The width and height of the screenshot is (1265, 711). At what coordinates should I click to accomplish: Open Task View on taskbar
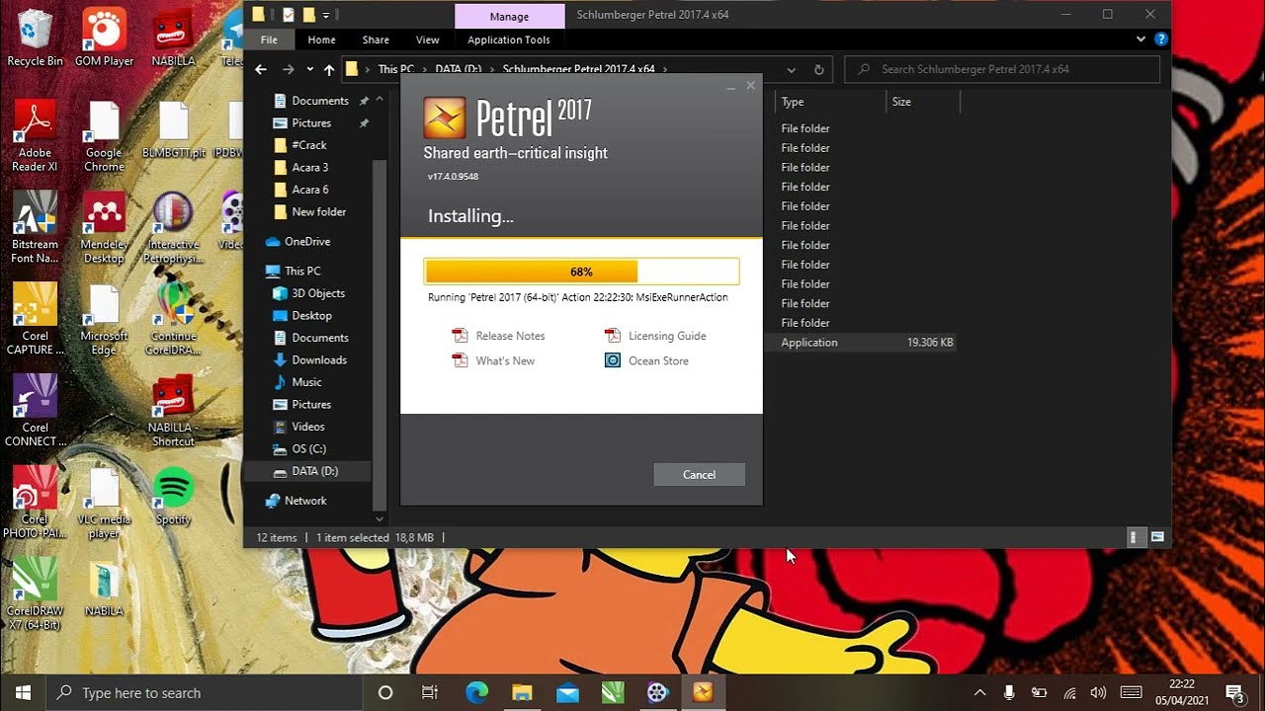[x=430, y=692]
